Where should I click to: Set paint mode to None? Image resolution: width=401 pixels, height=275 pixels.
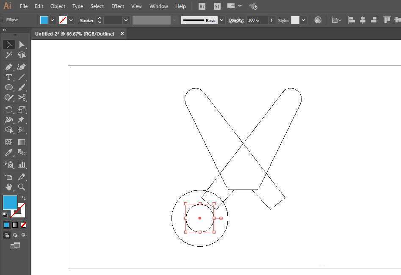24,225
